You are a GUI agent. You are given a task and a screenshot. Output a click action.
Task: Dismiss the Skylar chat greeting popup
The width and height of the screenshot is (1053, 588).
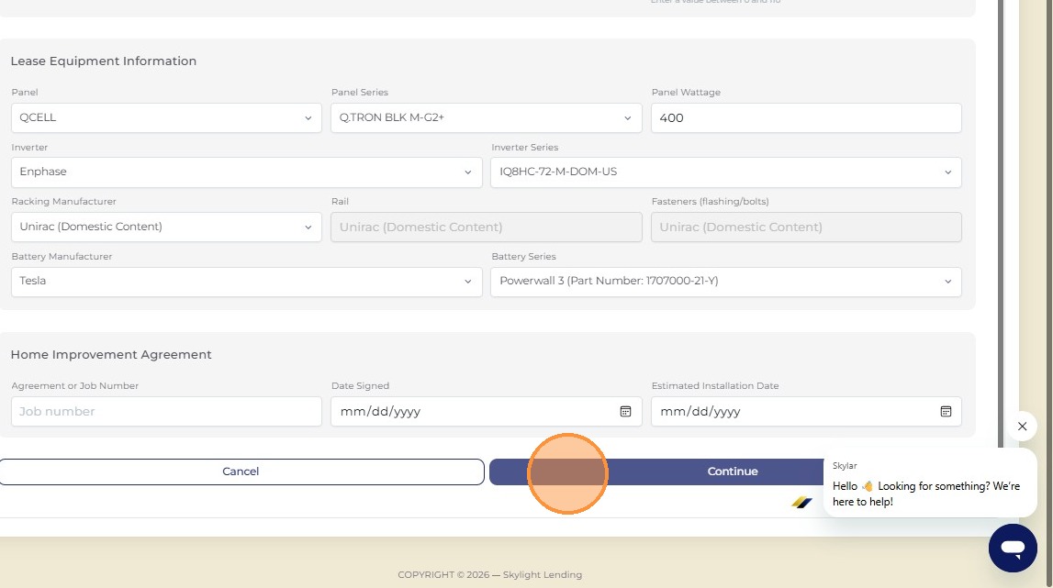click(x=1022, y=427)
